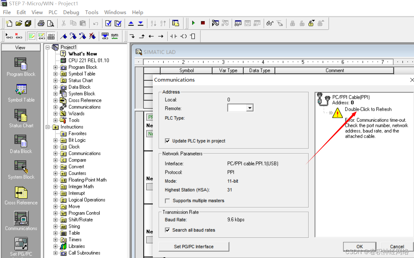This screenshot has height=258, width=414.
Task: Click the Insert Coil instruction icon
Action: pos(183,36)
